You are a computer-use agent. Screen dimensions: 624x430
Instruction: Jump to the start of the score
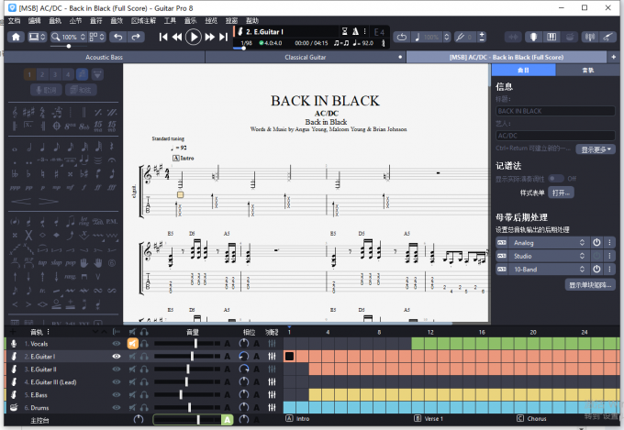tap(163, 37)
